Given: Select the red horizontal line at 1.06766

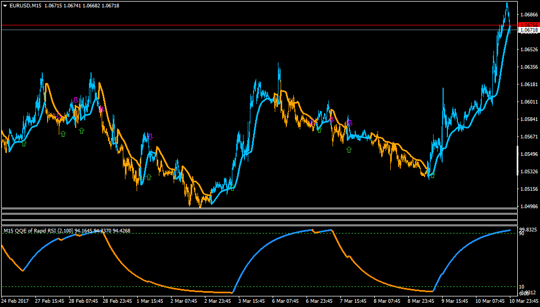Looking at the screenshot, I should click(259, 25).
